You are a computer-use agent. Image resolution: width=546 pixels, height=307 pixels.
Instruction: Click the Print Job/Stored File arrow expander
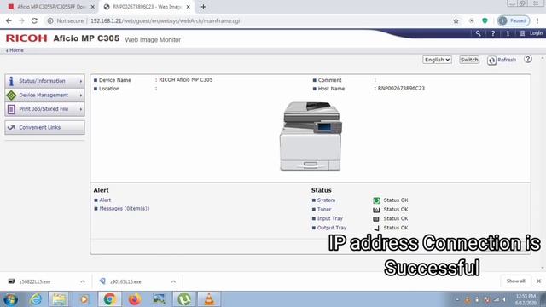click(81, 109)
